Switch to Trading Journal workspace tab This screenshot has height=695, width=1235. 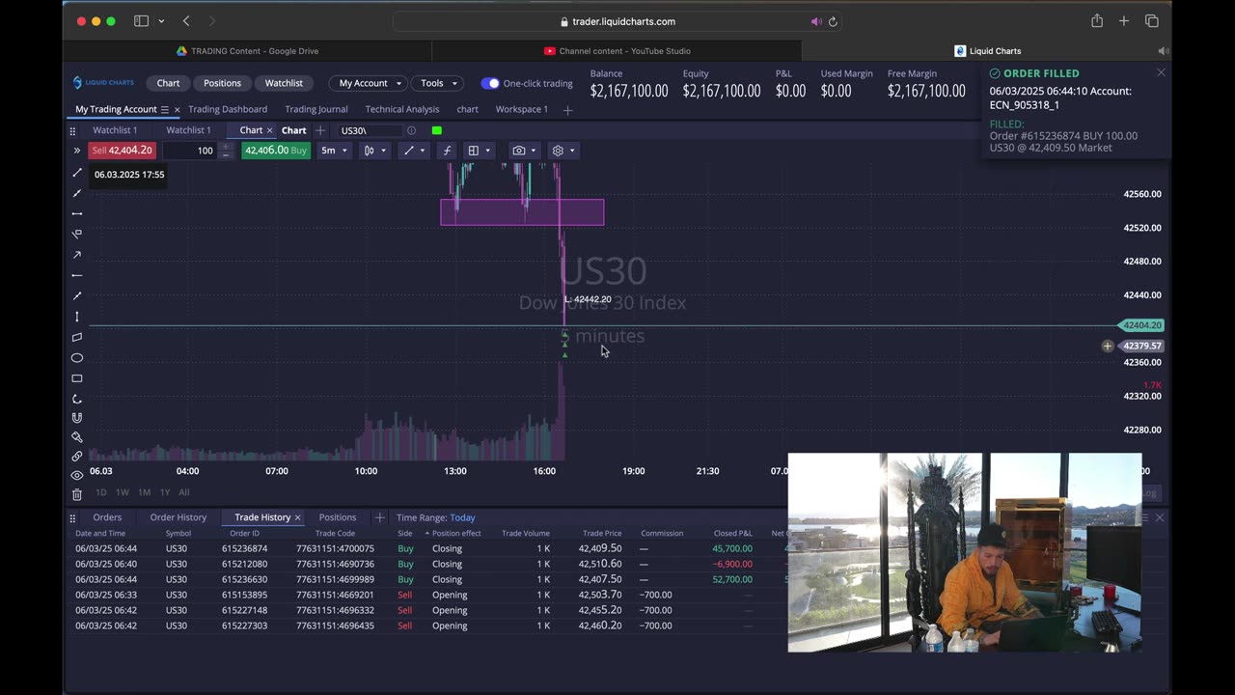pyautogui.click(x=316, y=109)
